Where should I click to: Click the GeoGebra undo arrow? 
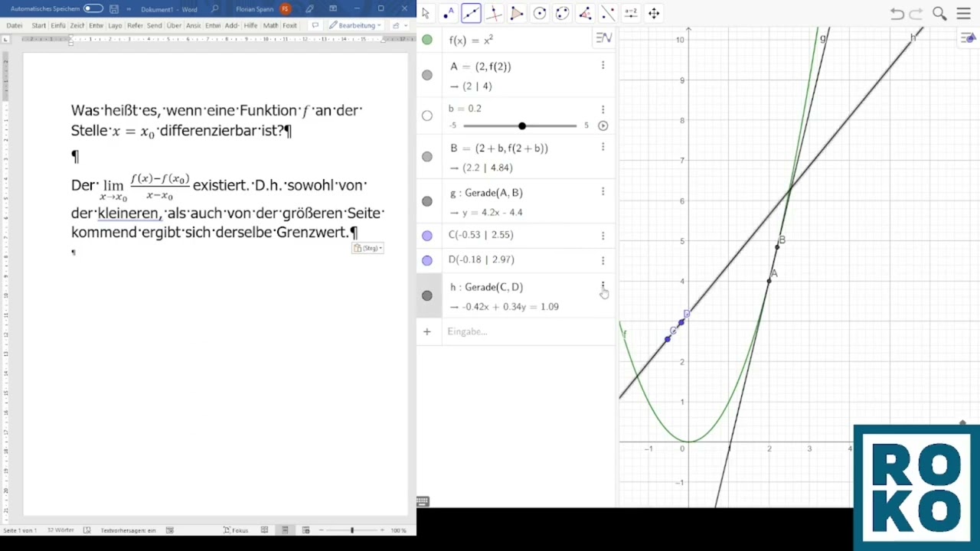[x=897, y=14]
